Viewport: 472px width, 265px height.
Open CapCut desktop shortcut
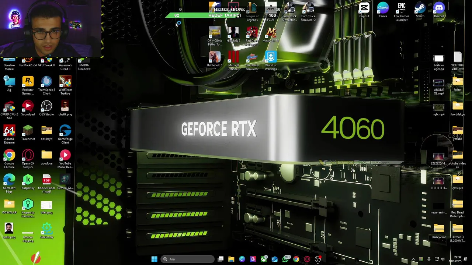click(364, 10)
